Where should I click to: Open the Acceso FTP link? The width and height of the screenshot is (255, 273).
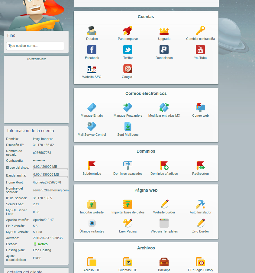click(92, 270)
